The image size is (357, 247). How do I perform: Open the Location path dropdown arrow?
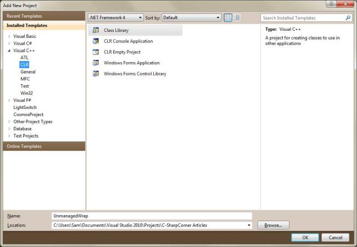[249, 226]
